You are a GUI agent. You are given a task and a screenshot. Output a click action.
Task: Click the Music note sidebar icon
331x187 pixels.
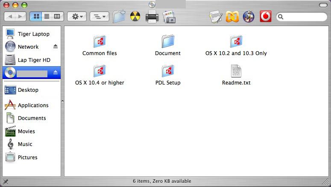[10, 144]
